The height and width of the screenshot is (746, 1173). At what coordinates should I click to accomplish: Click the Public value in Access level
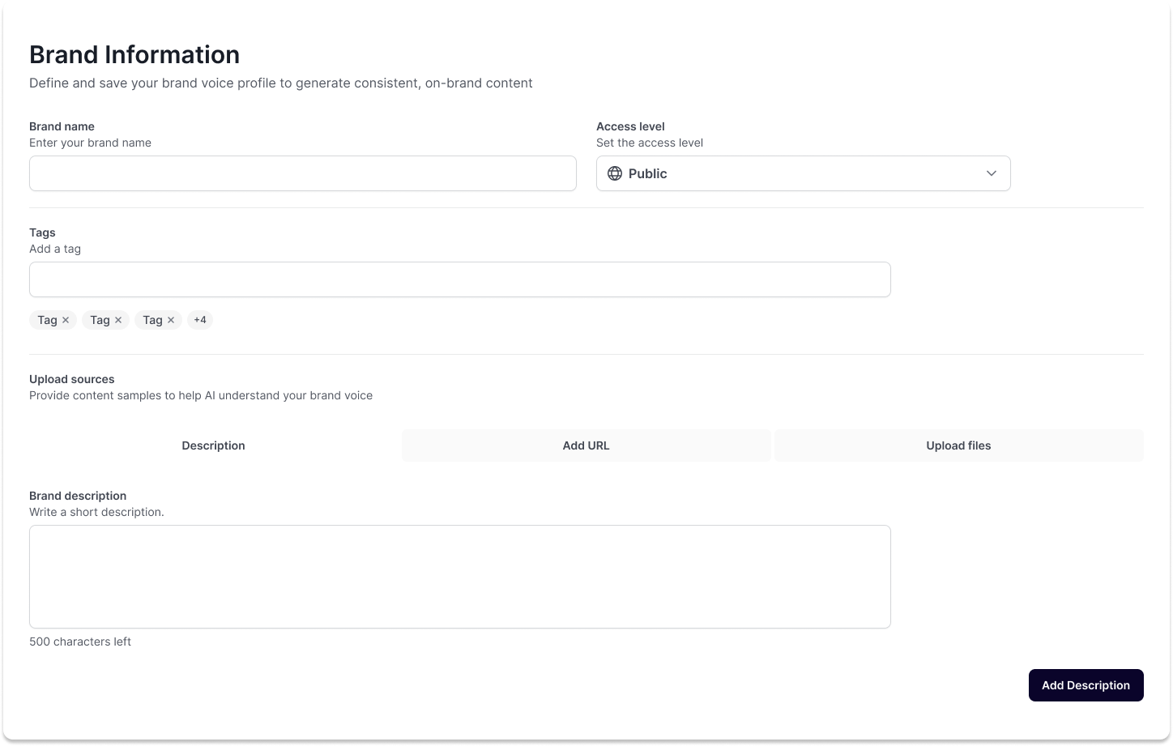[x=647, y=173]
